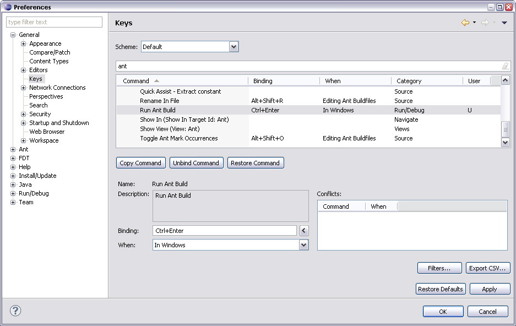
Task: Click the commands table scrollbar thumb
Action: pos(505,129)
